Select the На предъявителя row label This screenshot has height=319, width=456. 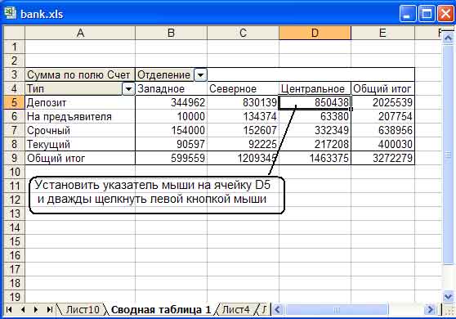(x=80, y=116)
